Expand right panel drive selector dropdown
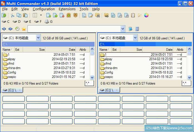The image size is (194, 132). tap(135, 38)
